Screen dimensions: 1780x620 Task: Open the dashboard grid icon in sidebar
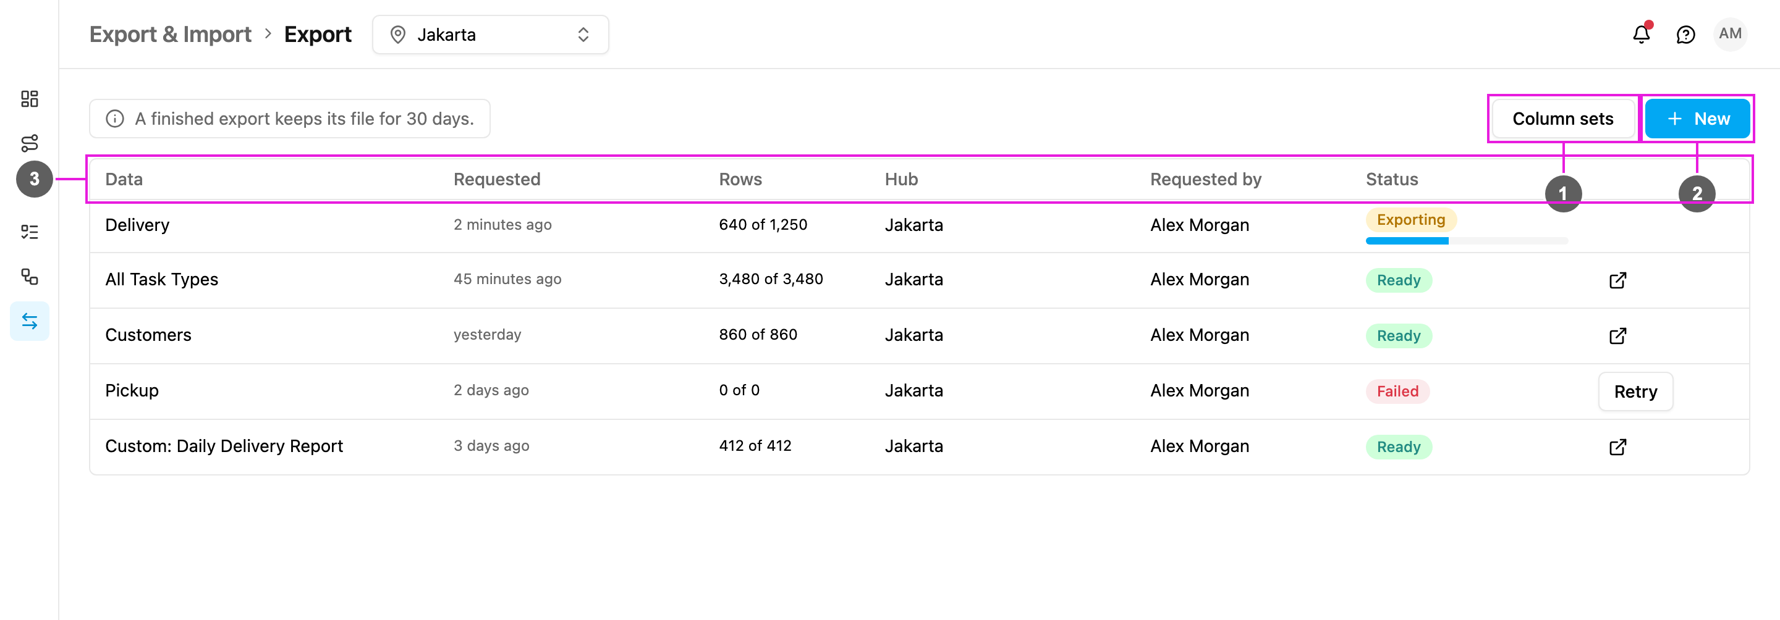(x=29, y=99)
